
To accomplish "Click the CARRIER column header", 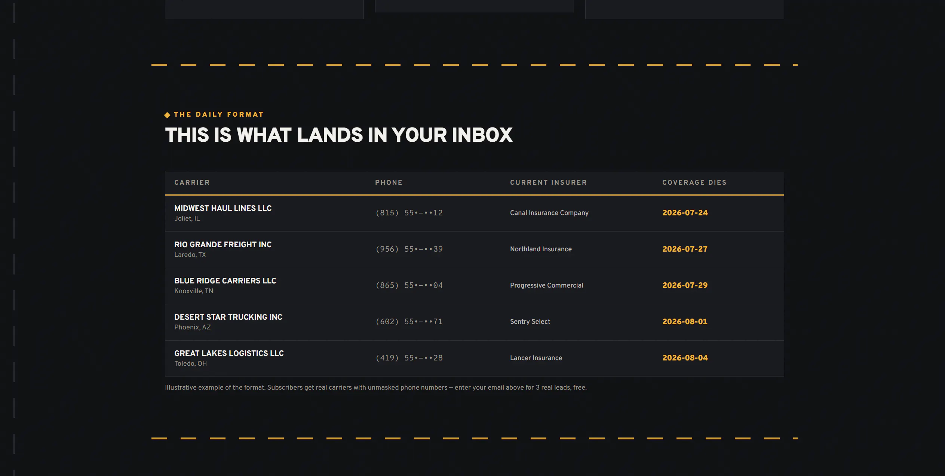I will pyautogui.click(x=192, y=182).
